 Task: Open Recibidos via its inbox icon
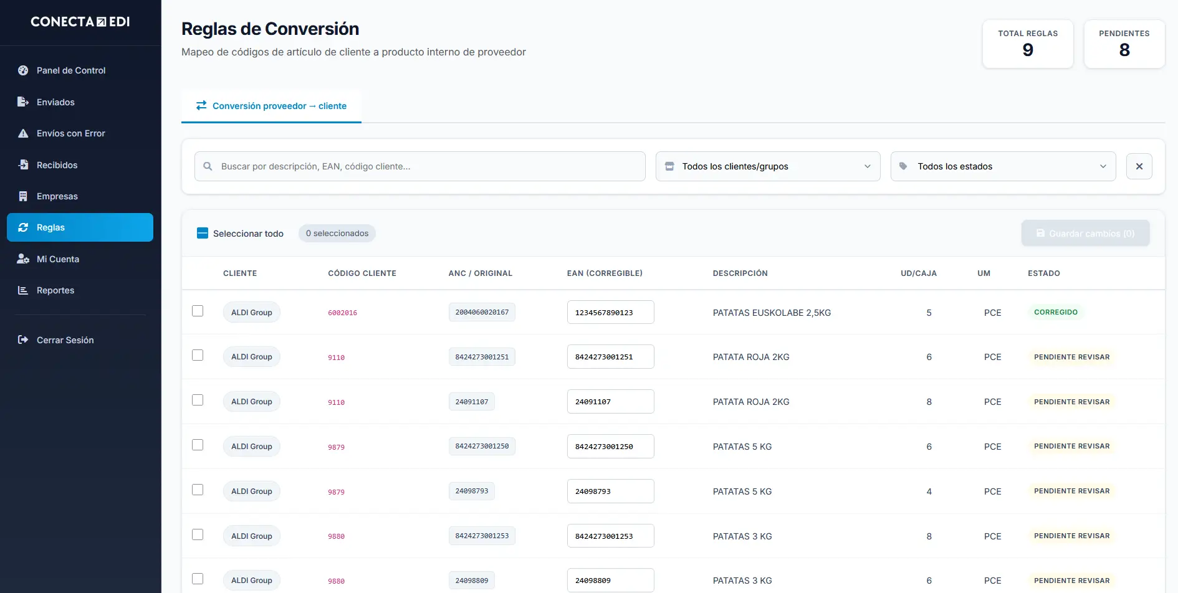[x=23, y=165]
